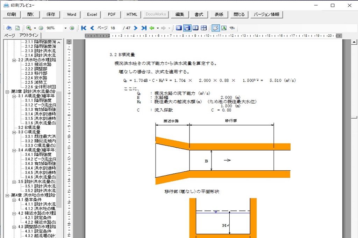Screen dimensions: 358x238
Task: Select outline item 2.2.4 放水路
Action: (x=36, y=78)
